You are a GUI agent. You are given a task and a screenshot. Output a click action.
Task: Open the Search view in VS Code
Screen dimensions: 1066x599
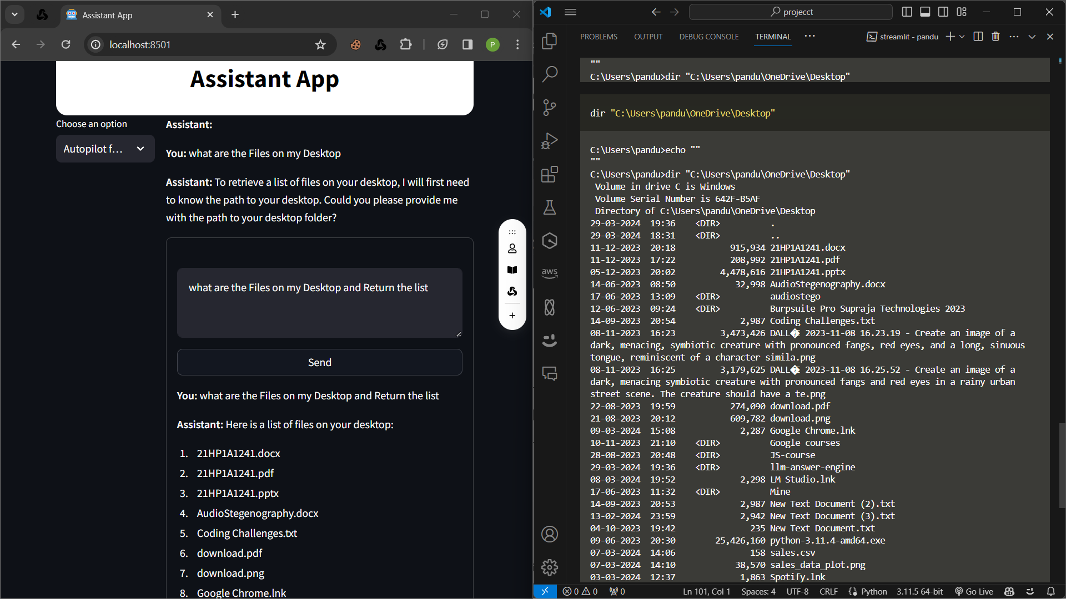(x=550, y=74)
